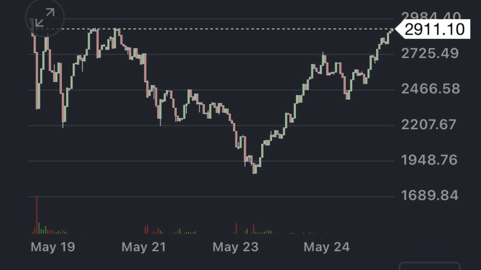Click the red volume bar above May 23
The height and width of the screenshot is (270, 481).
click(235, 228)
